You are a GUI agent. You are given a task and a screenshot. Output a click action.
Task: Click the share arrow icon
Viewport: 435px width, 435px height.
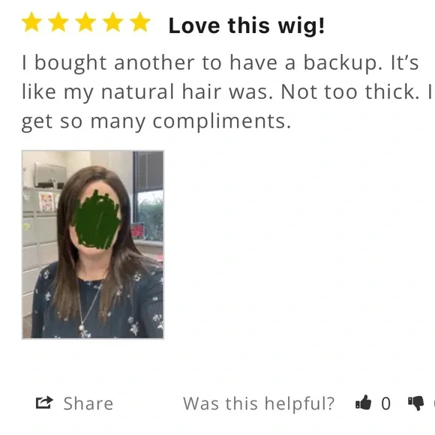tap(44, 403)
